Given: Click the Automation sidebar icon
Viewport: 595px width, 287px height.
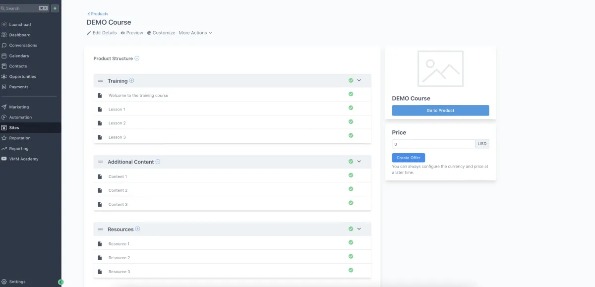Looking at the screenshot, I should point(4,117).
